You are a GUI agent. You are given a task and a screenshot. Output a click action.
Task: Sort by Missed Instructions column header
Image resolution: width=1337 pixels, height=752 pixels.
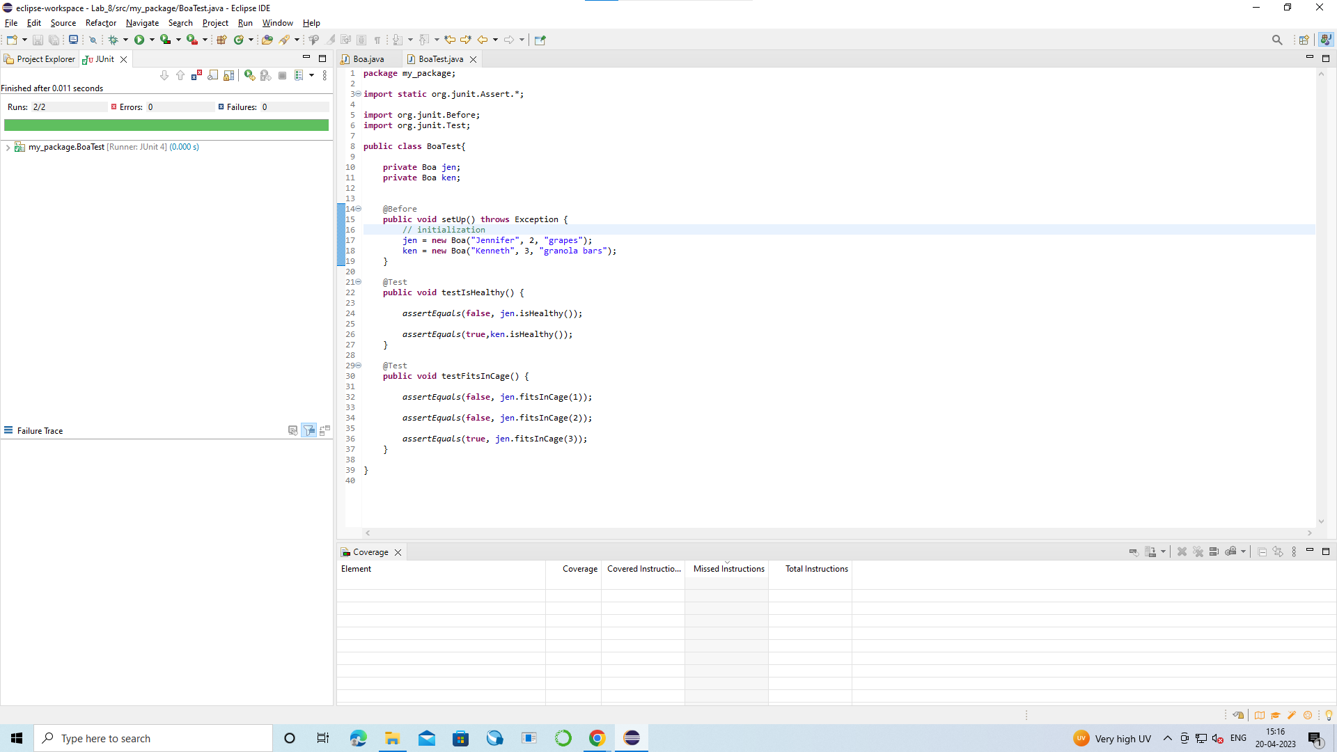click(728, 569)
